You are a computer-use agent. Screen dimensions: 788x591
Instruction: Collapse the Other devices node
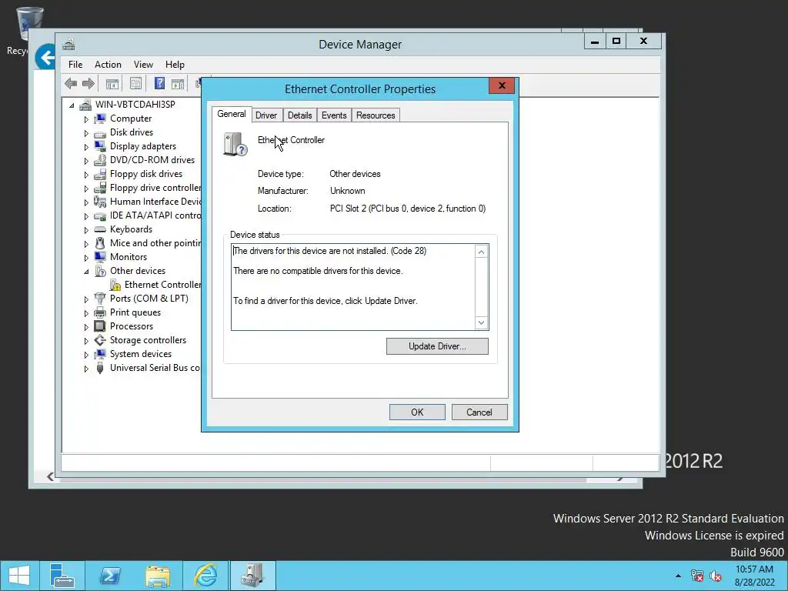point(86,272)
